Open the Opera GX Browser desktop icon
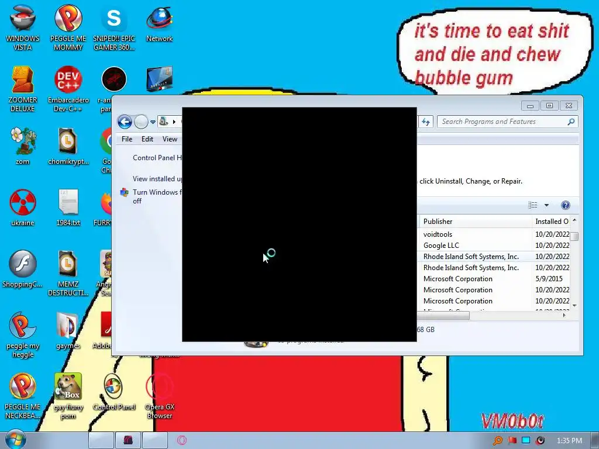Screen dimensions: 599x449 click(x=159, y=396)
